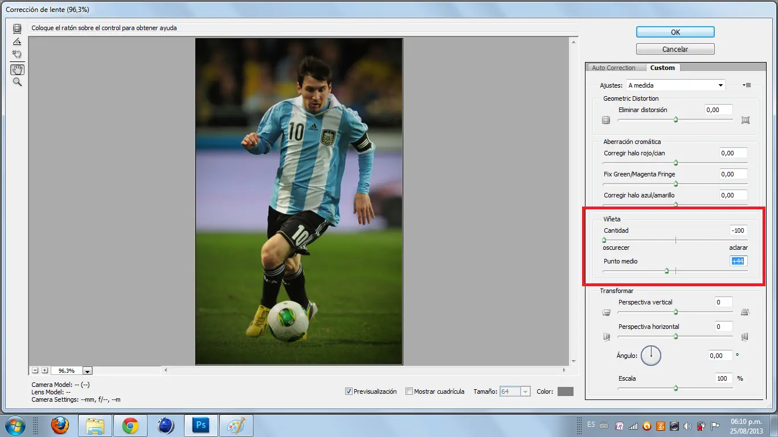Click the Cancelar button
Screen dimensions: 778x437
click(675, 50)
